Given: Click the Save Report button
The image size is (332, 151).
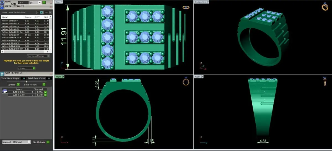Looking at the screenshot, I should coord(34,84).
